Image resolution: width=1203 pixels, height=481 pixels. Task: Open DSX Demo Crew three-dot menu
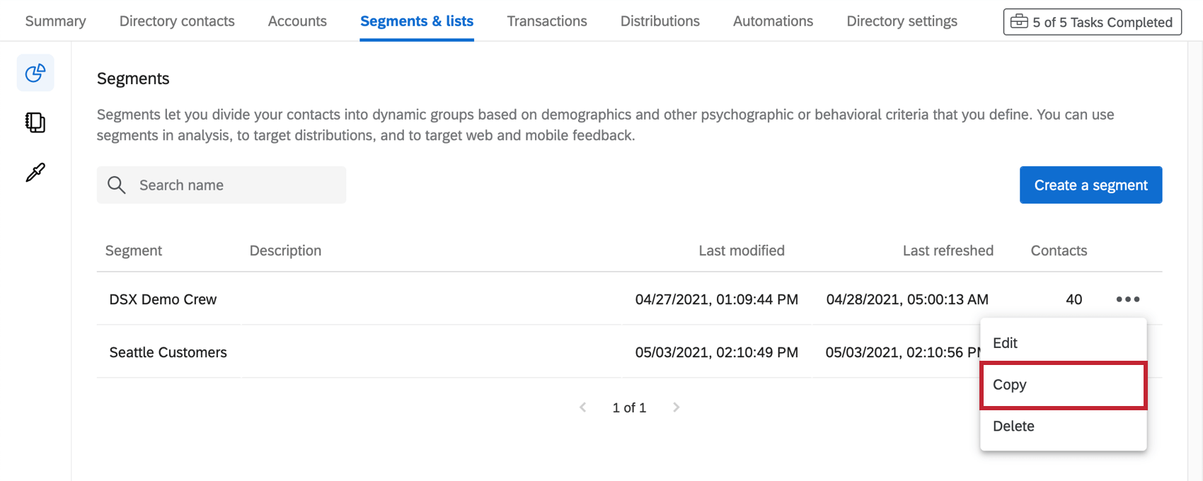1127,299
